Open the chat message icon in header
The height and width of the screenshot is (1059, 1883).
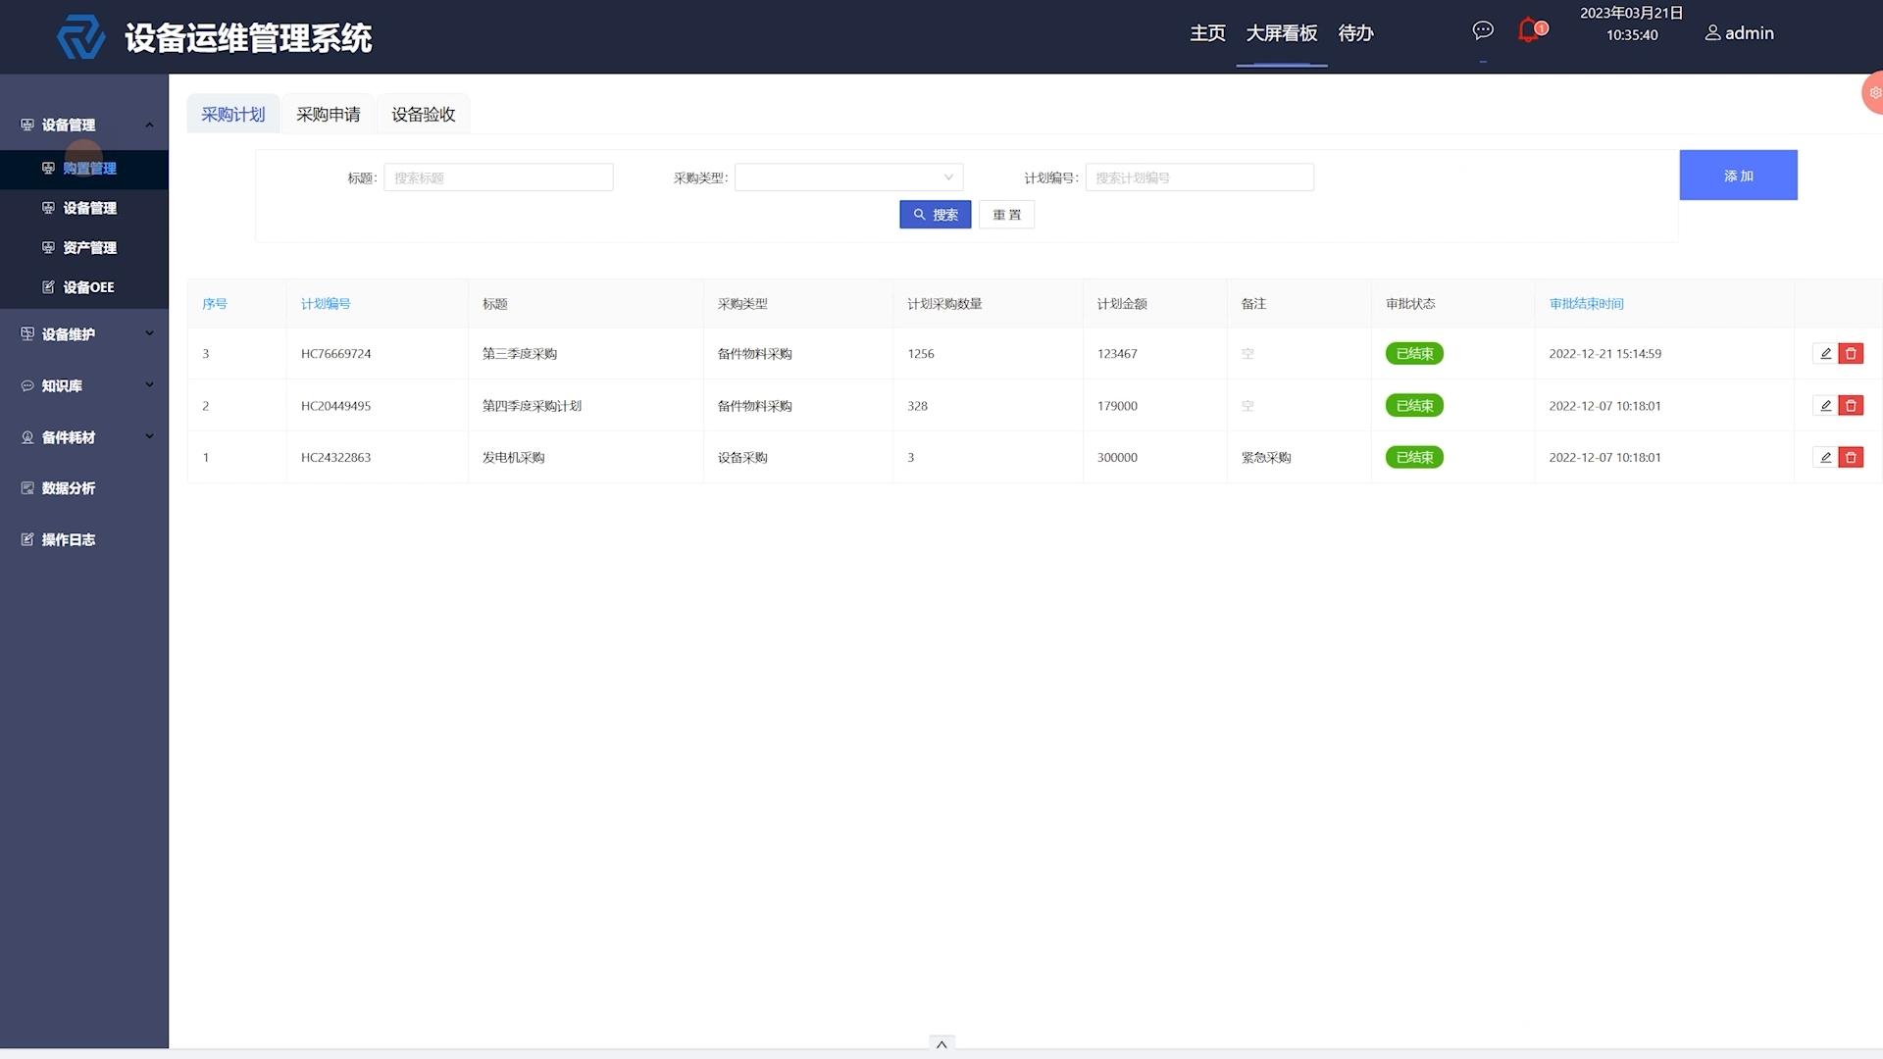1483,30
